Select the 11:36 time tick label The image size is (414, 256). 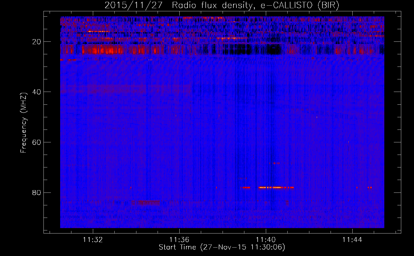point(179,240)
